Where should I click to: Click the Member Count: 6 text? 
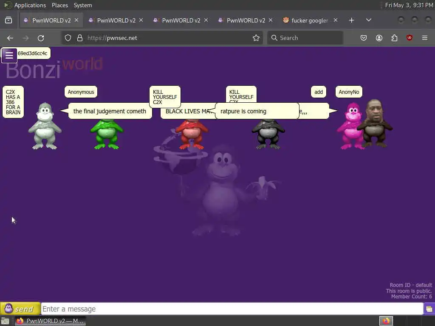(411, 297)
